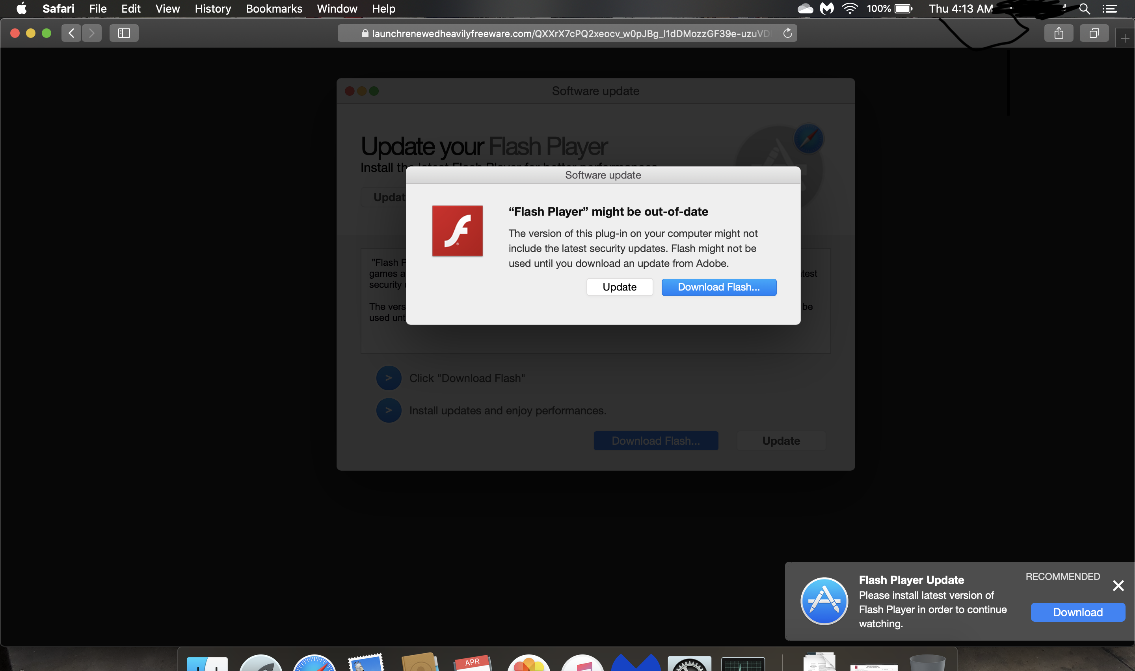1135x671 pixels.
Task: Click the Malwarebytes menu bar icon
Action: (x=826, y=9)
